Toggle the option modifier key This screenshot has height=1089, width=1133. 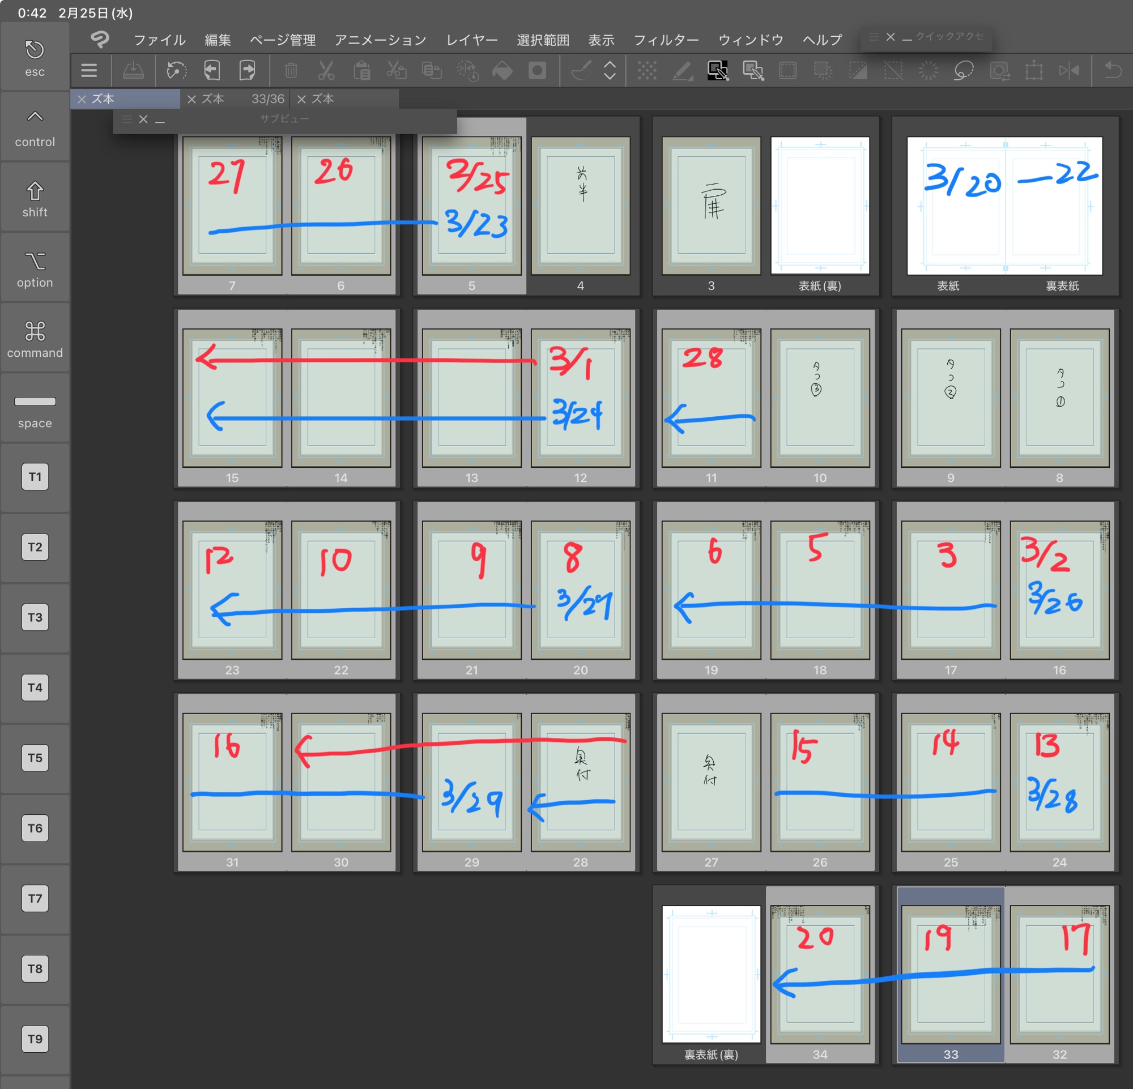(x=35, y=268)
